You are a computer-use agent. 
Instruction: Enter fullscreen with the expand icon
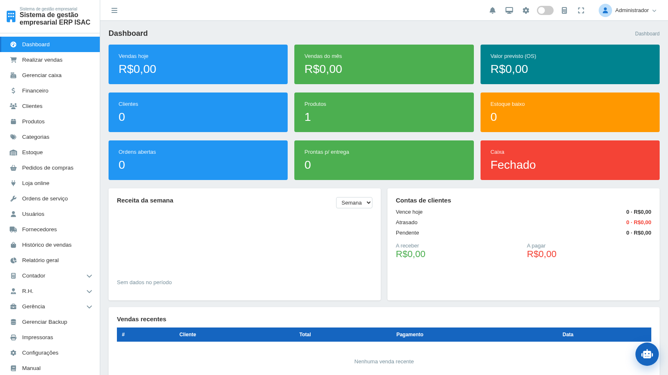pos(581,10)
